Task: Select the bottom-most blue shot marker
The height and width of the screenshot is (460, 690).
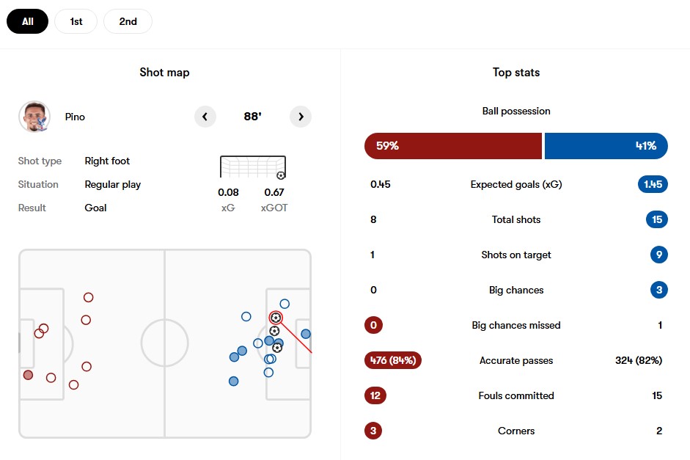Action: coord(233,381)
